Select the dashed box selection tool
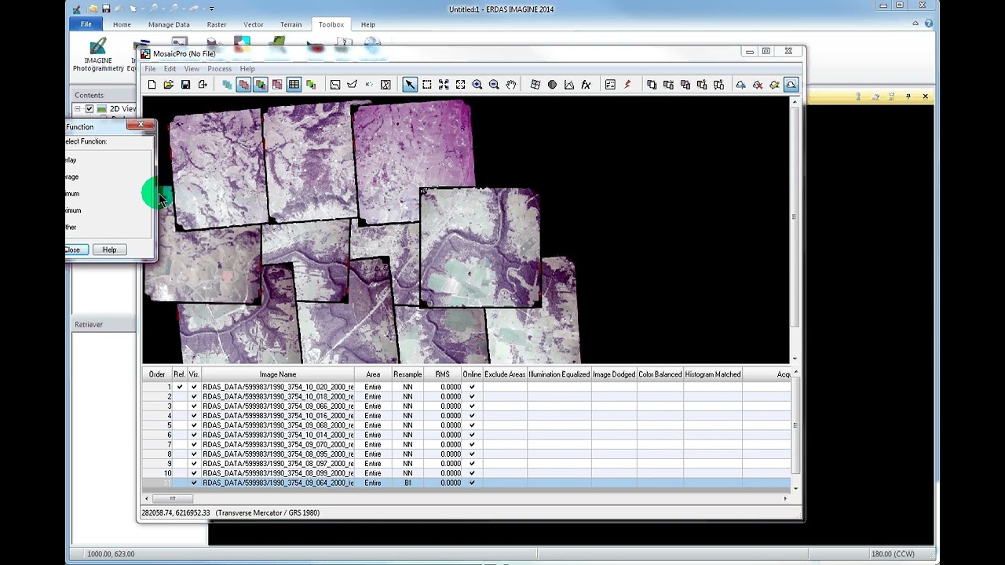 click(427, 85)
